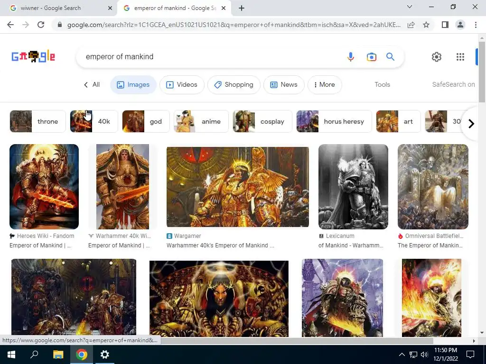Click the Wargamer source link
The image size is (486, 364).
[184, 236]
